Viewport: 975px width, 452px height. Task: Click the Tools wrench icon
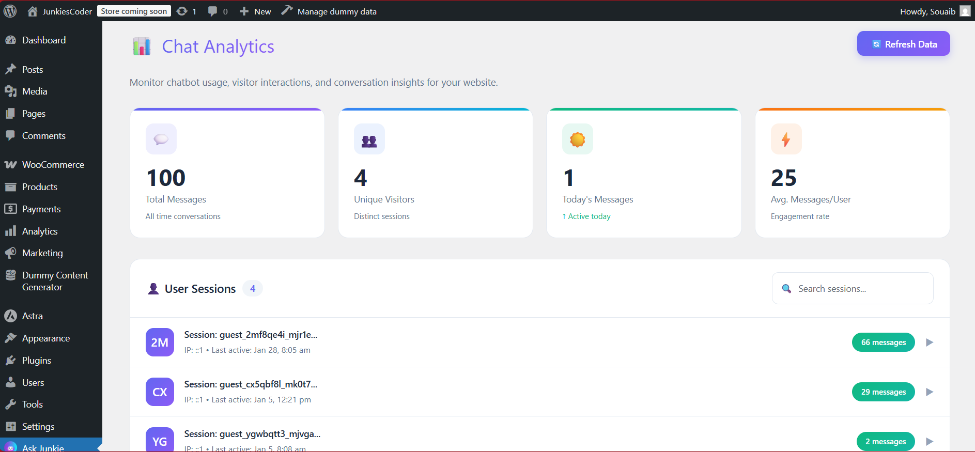click(x=10, y=404)
